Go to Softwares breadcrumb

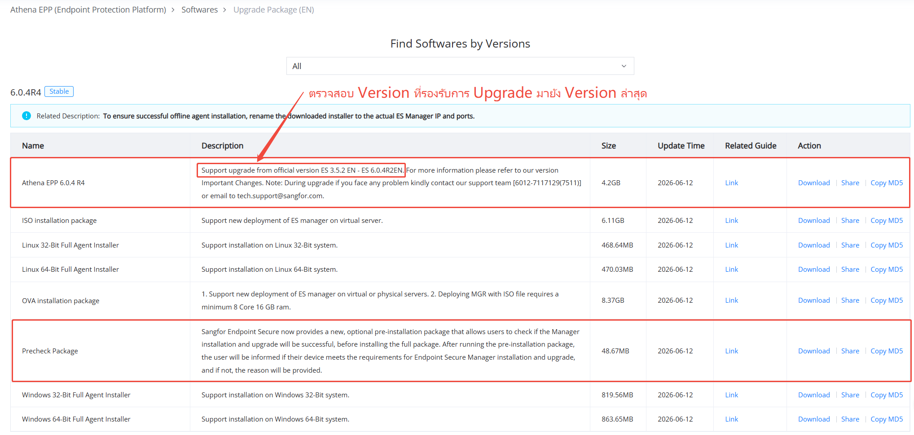coord(199,9)
